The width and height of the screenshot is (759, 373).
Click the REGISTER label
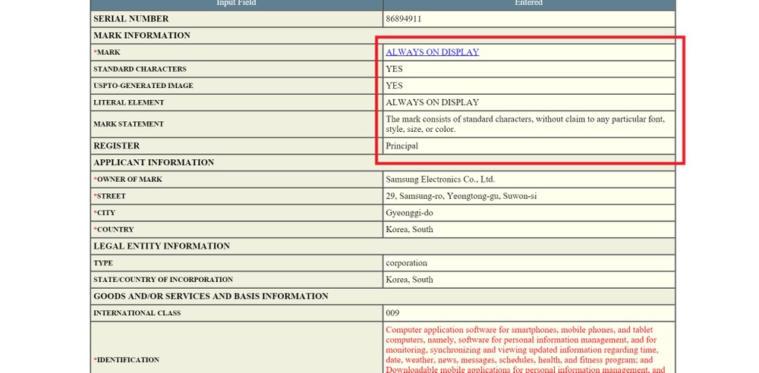pos(116,146)
